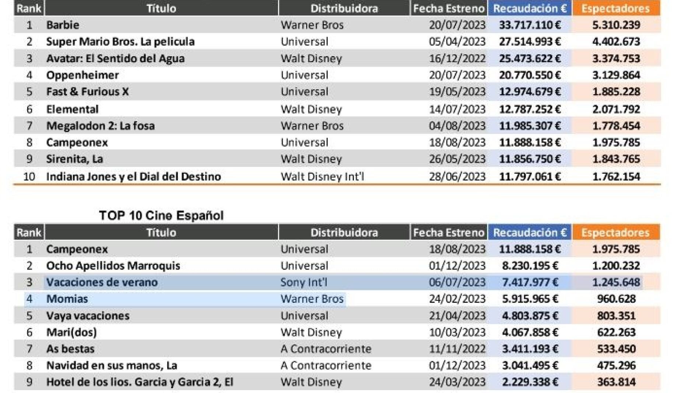Select the As bestas title cell
This screenshot has width=699, height=393.
70,349
